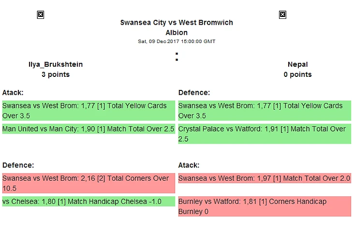Click the lower-right Atack: heading
This screenshot has width=353, height=232.
[189, 165]
